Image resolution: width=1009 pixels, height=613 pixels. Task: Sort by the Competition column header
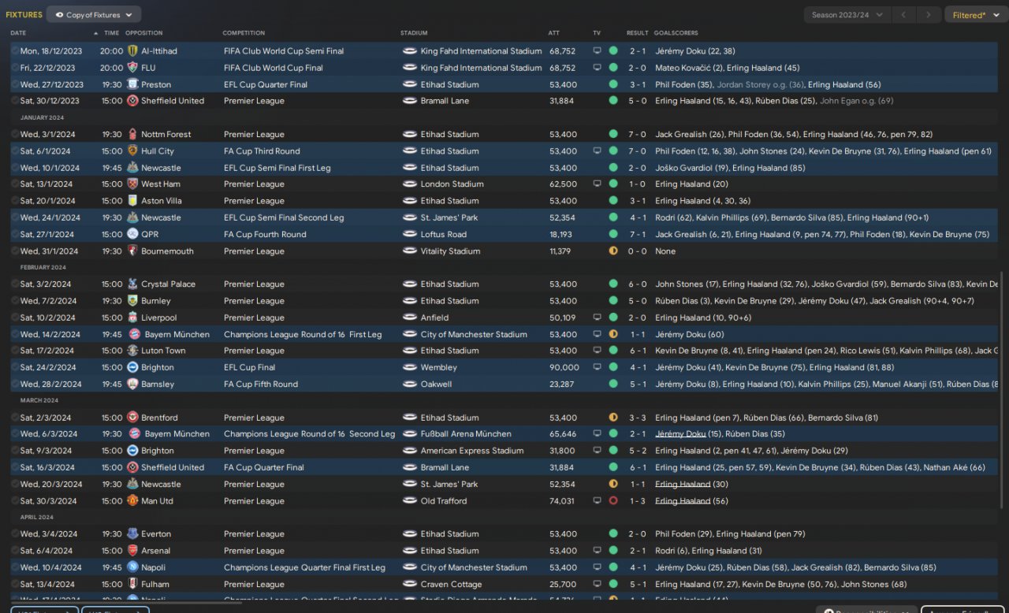point(244,33)
